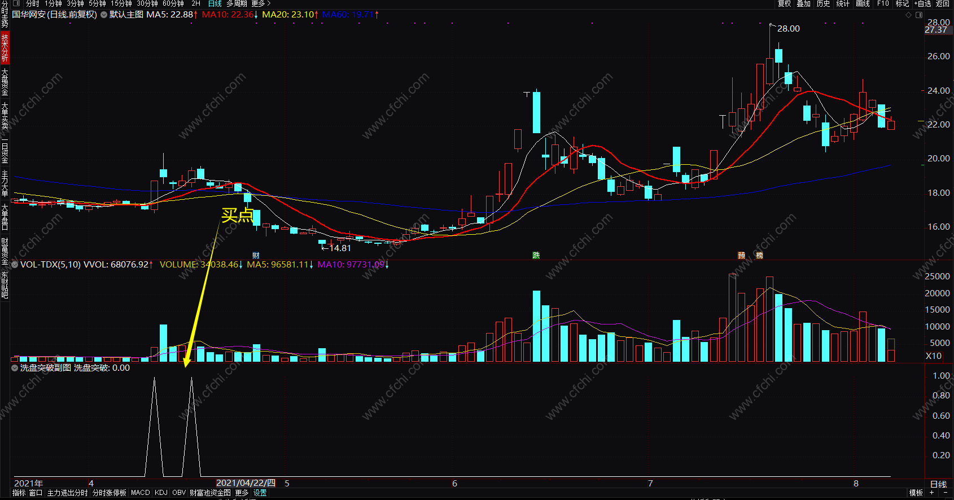Open F10 company info

pyautogui.click(x=883, y=3)
